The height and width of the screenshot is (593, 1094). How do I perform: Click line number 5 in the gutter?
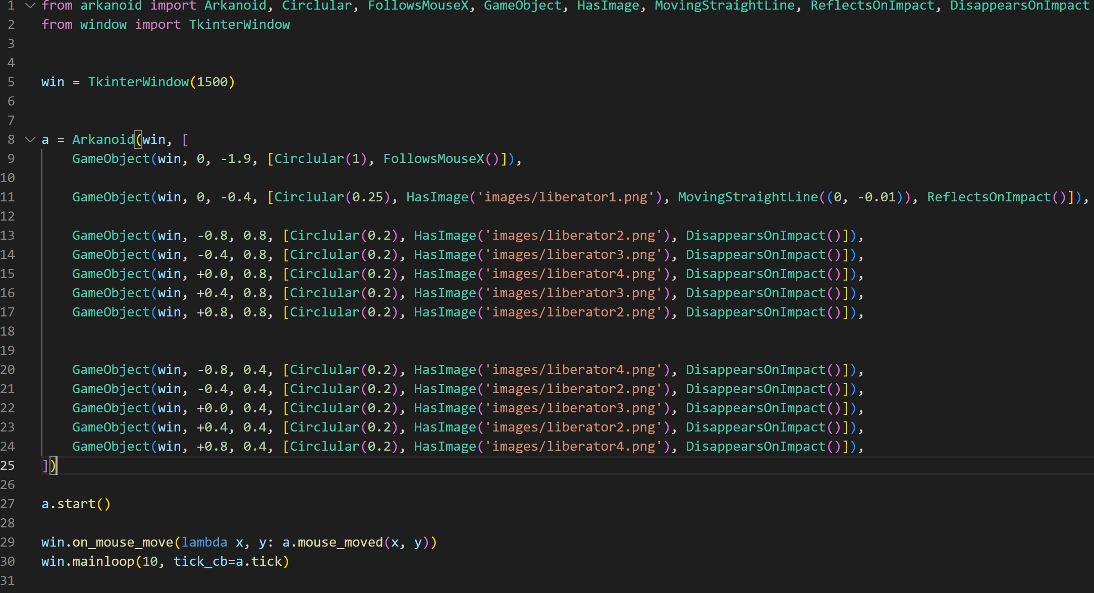click(11, 82)
